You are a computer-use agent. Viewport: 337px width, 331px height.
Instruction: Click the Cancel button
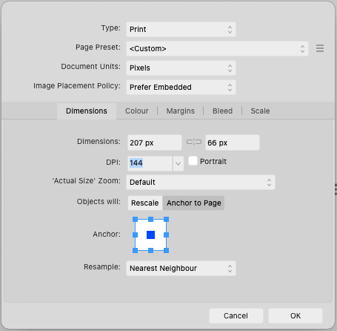[236, 315]
